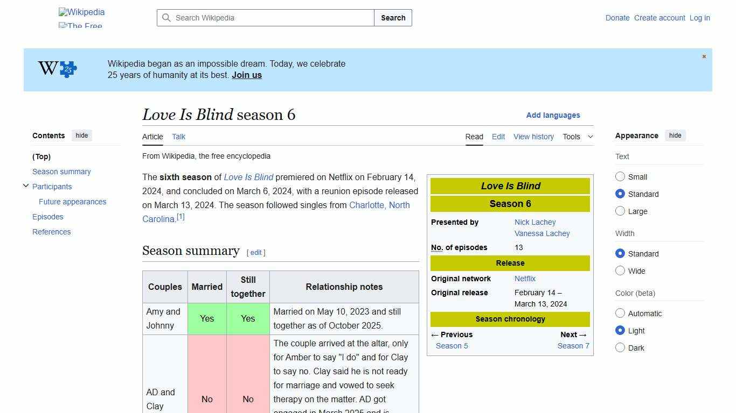
Task: Click the green Yes cell for Amy and Johnny
Action: point(207,318)
